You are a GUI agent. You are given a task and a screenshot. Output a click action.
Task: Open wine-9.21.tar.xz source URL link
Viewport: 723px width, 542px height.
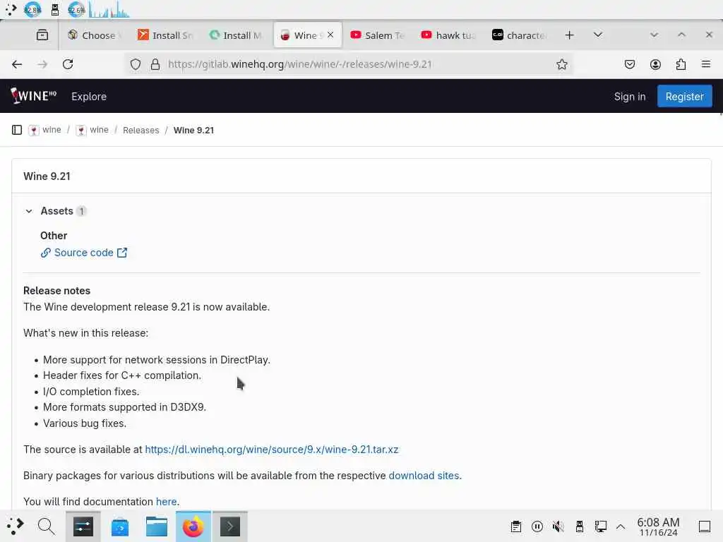(x=272, y=450)
